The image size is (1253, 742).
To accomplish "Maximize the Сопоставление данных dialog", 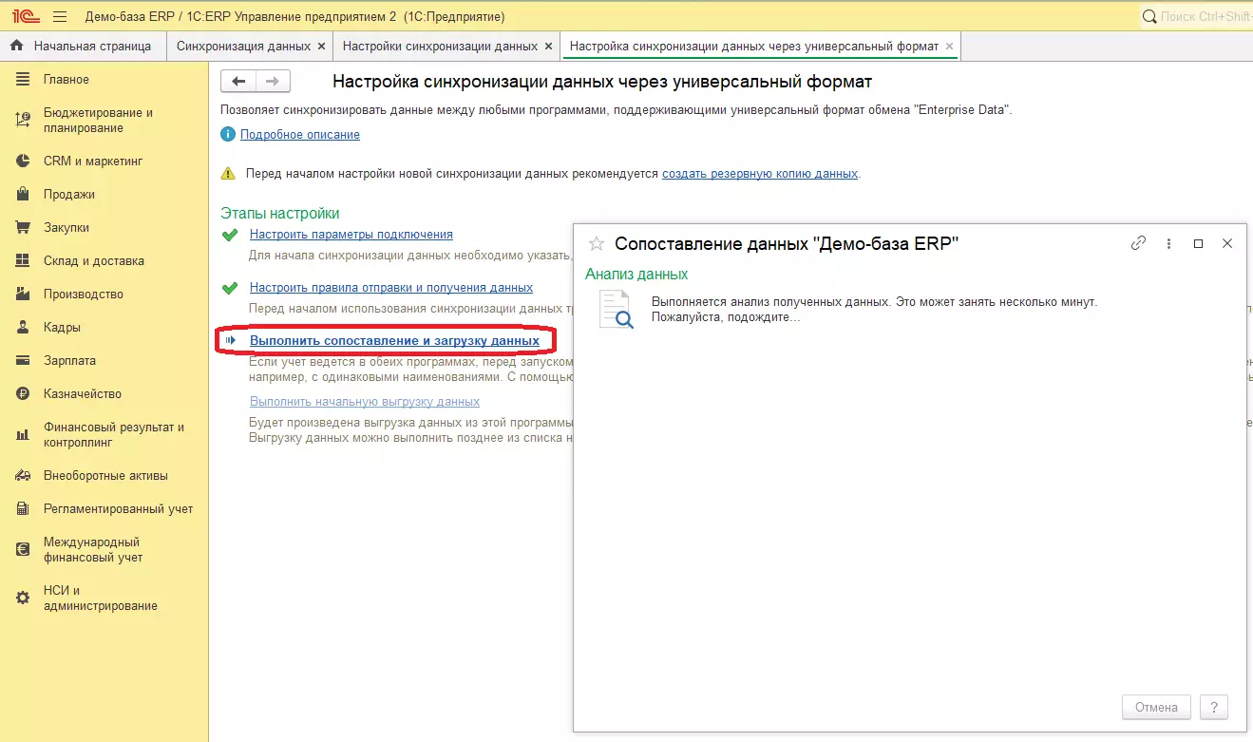I will (x=1198, y=243).
